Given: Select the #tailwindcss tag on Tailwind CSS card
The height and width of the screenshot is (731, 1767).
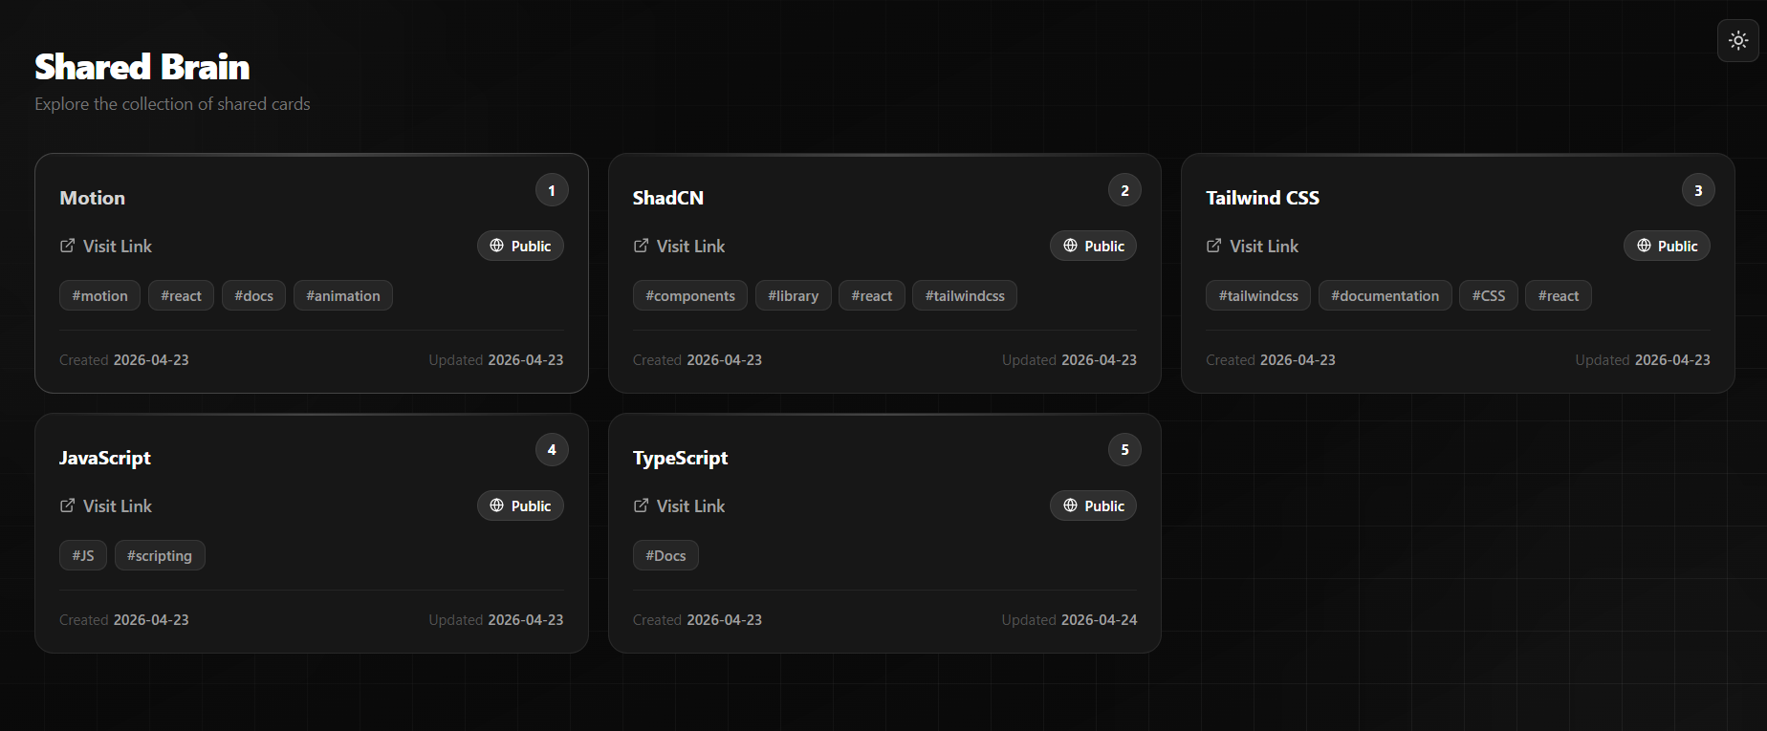Looking at the screenshot, I should point(1258,295).
